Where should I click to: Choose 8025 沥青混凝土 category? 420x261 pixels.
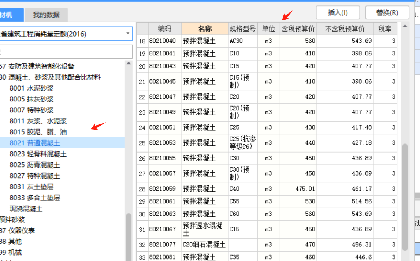point(35,165)
